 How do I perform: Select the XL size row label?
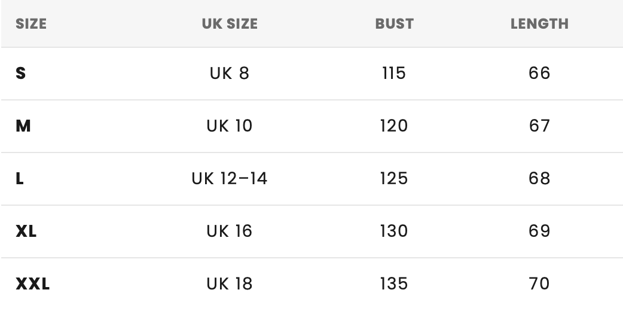26,231
